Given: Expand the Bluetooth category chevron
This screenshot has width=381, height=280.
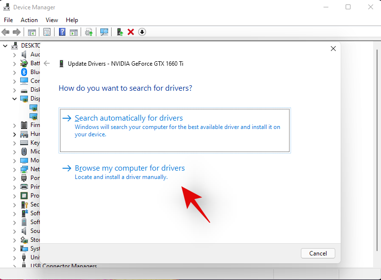Looking at the screenshot, I should [x=14, y=73].
